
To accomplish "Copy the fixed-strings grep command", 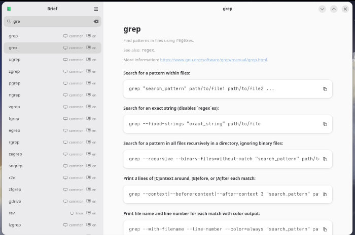I will 325,124.
